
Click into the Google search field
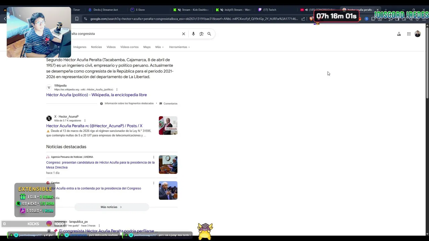pyautogui.click(x=124, y=34)
